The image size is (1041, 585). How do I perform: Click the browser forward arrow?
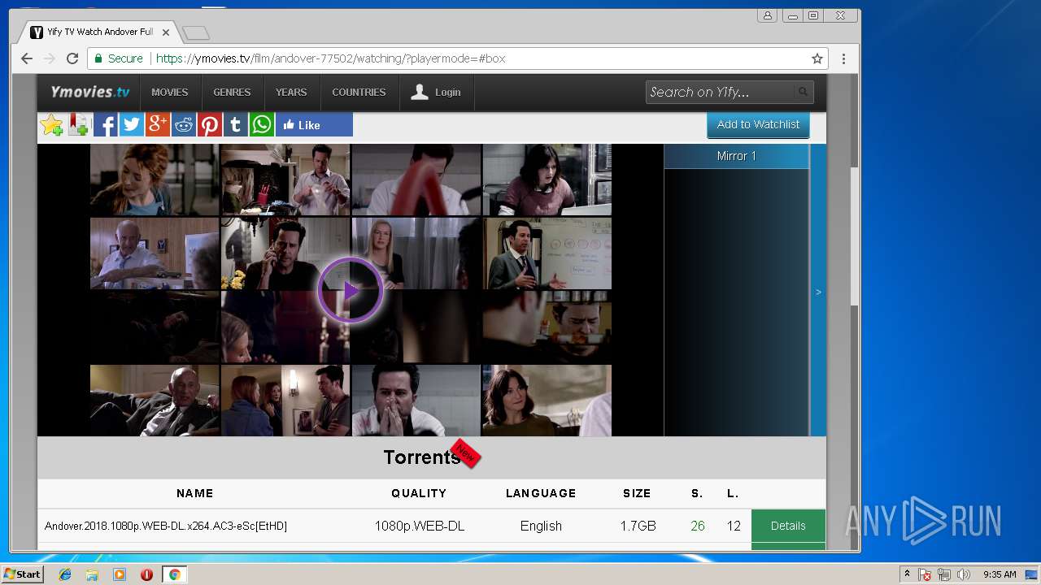(50, 58)
